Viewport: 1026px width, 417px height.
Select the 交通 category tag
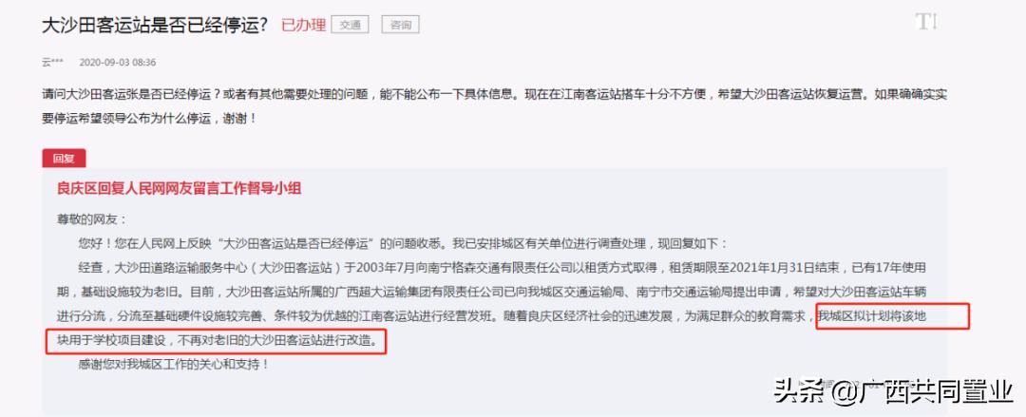pyautogui.click(x=350, y=25)
